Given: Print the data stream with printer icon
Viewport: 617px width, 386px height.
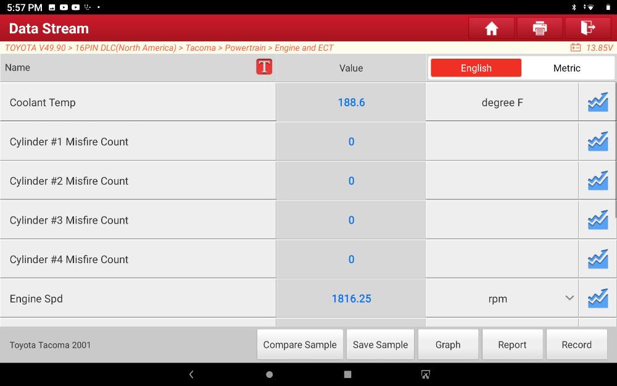Looking at the screenshot, I should click(540, 28).
